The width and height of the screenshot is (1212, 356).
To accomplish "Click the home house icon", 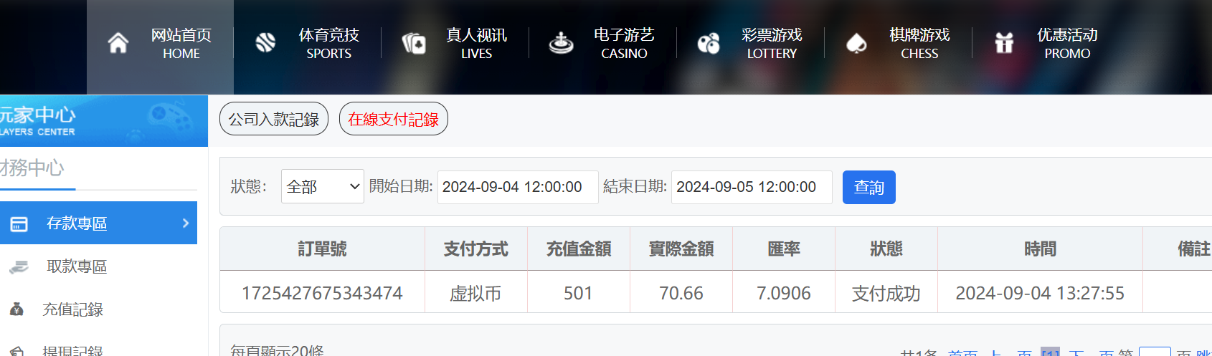I will 118,44.
